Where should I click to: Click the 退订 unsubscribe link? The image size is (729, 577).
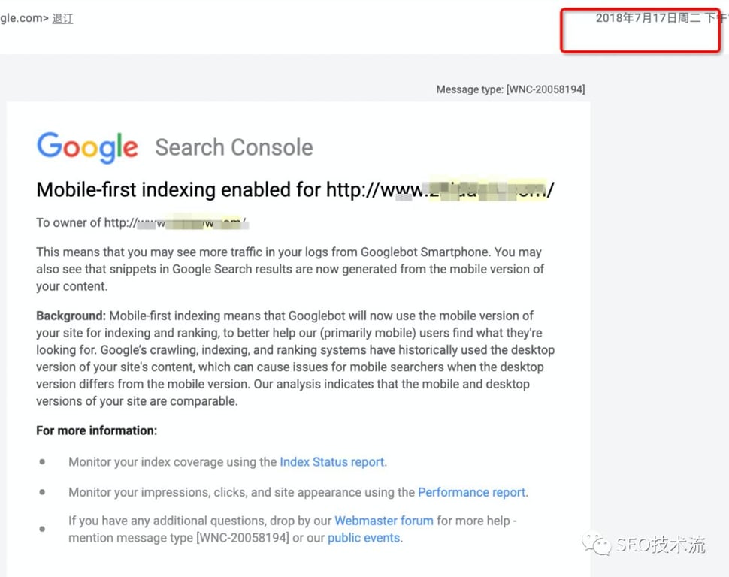click(x=62, y=18)
